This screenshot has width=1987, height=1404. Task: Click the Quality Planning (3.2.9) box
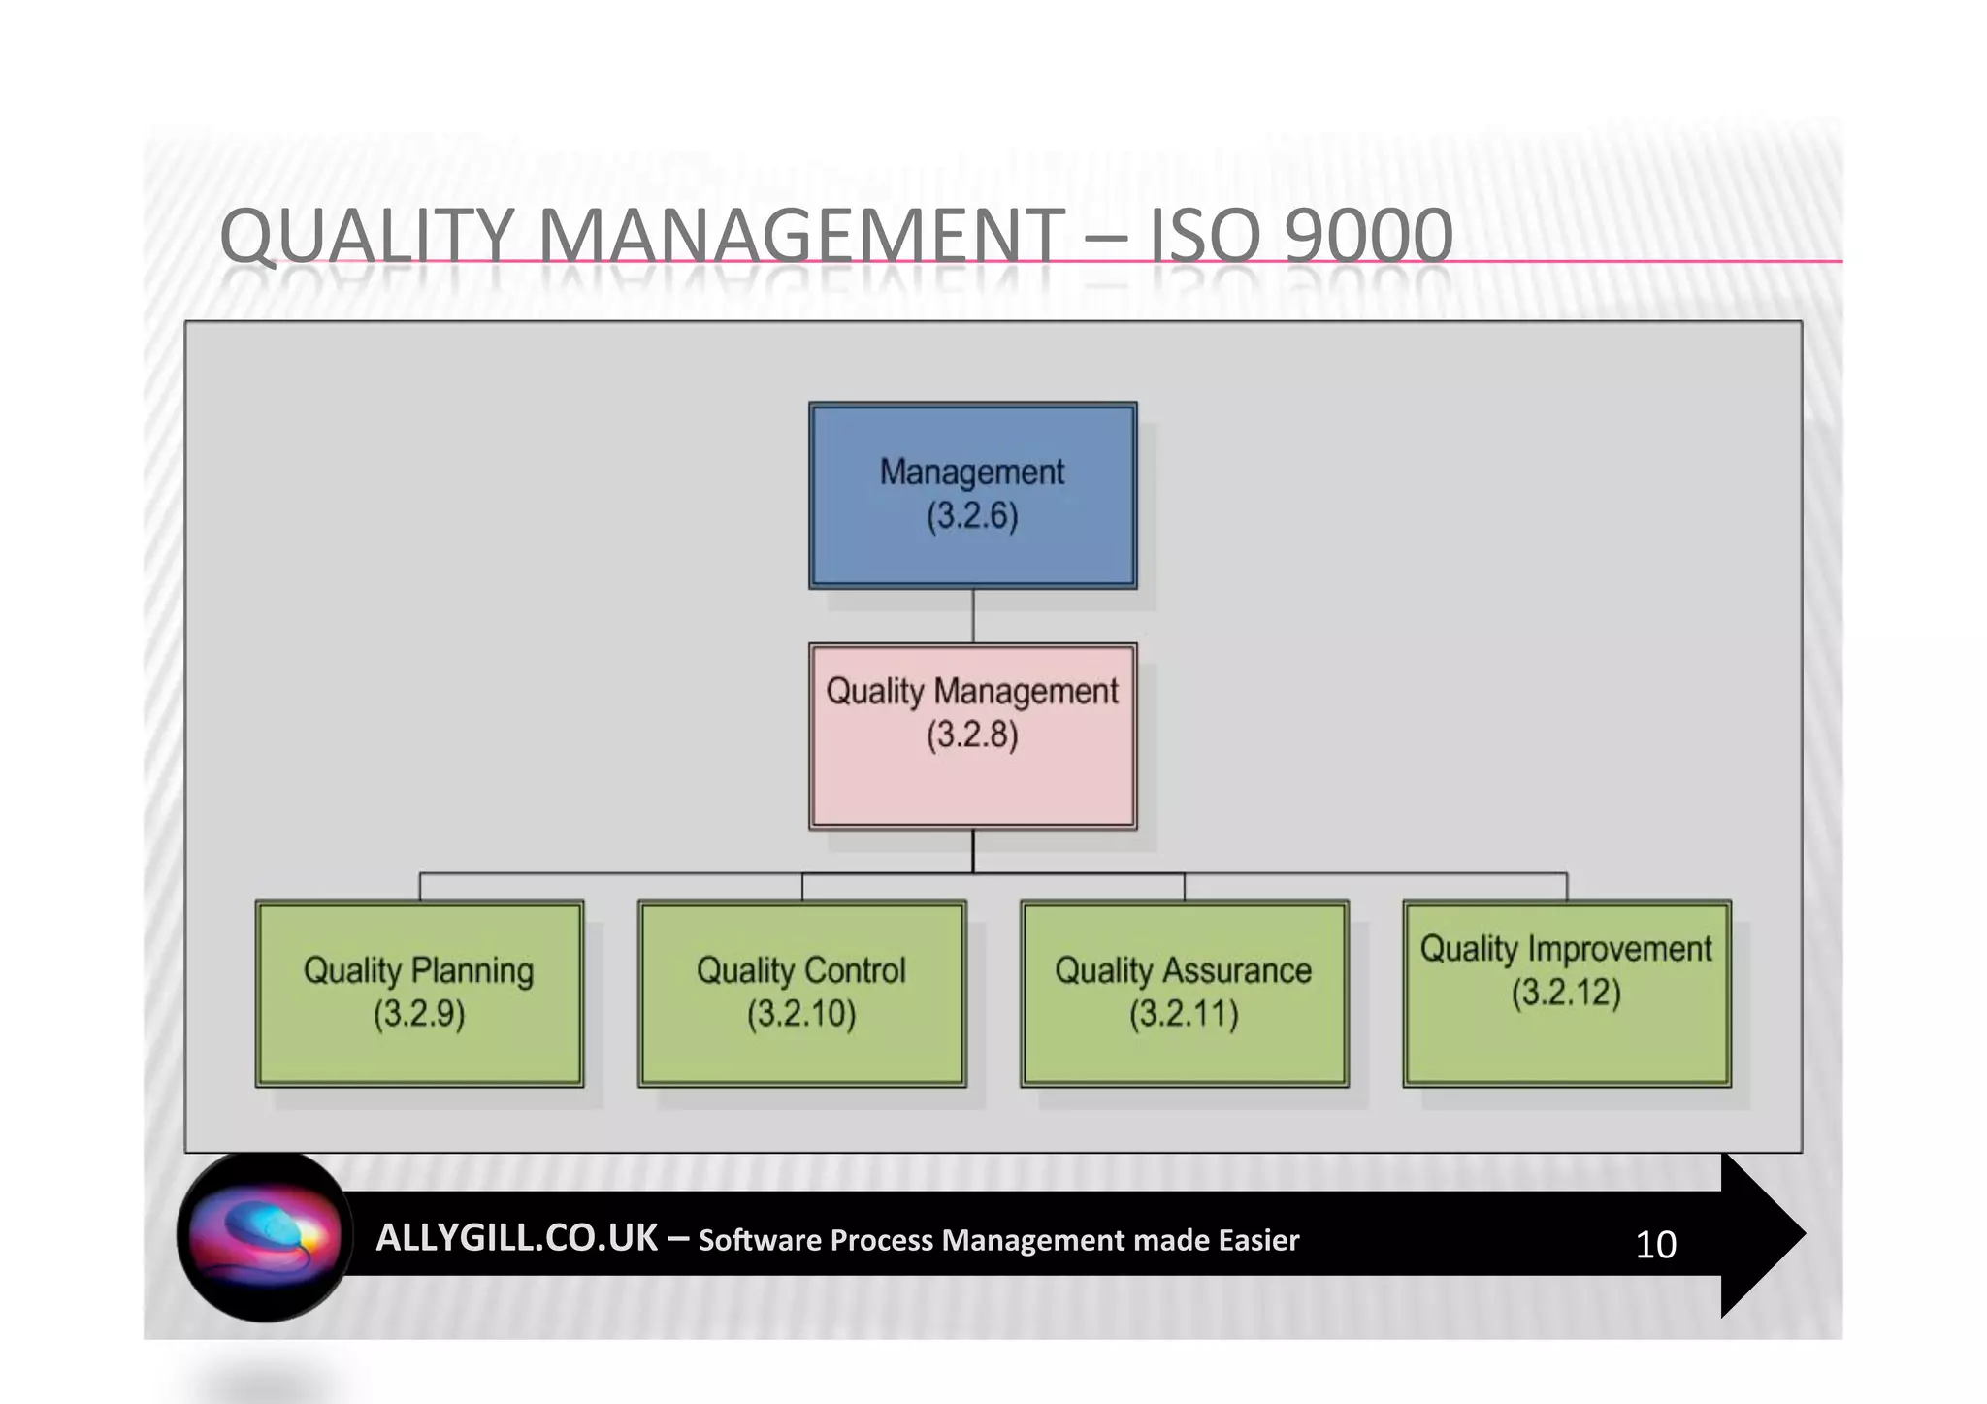pyautogui.click(x=419, y=993)
